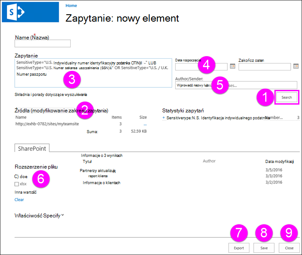
Task: Click the Search button
Action: pos(286,97)
